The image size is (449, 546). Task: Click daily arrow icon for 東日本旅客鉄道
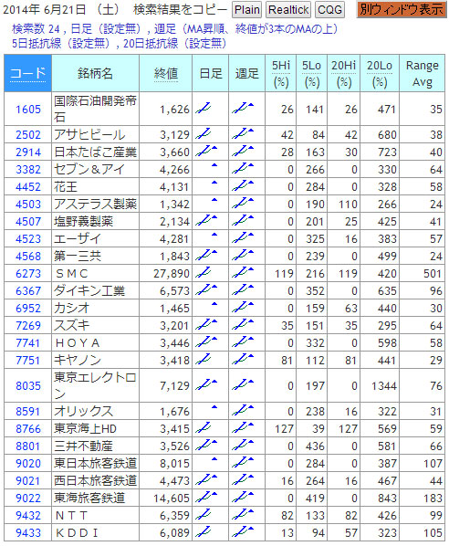tap(214, 459)
